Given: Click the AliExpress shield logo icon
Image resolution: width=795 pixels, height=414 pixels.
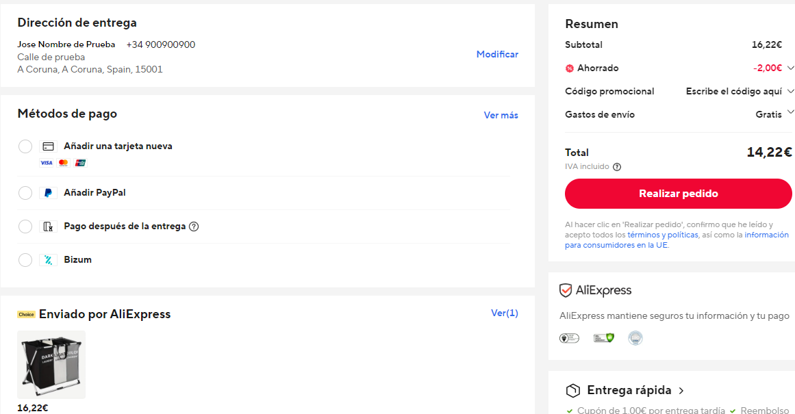Looking at the screenshot, I should [566, 291].
